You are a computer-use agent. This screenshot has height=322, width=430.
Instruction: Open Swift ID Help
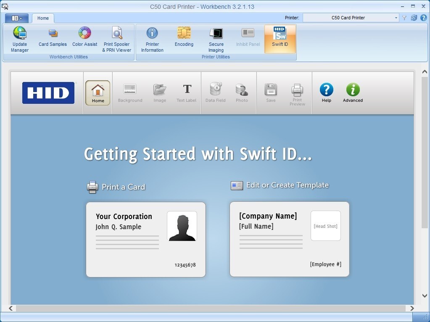pos(326,92)
